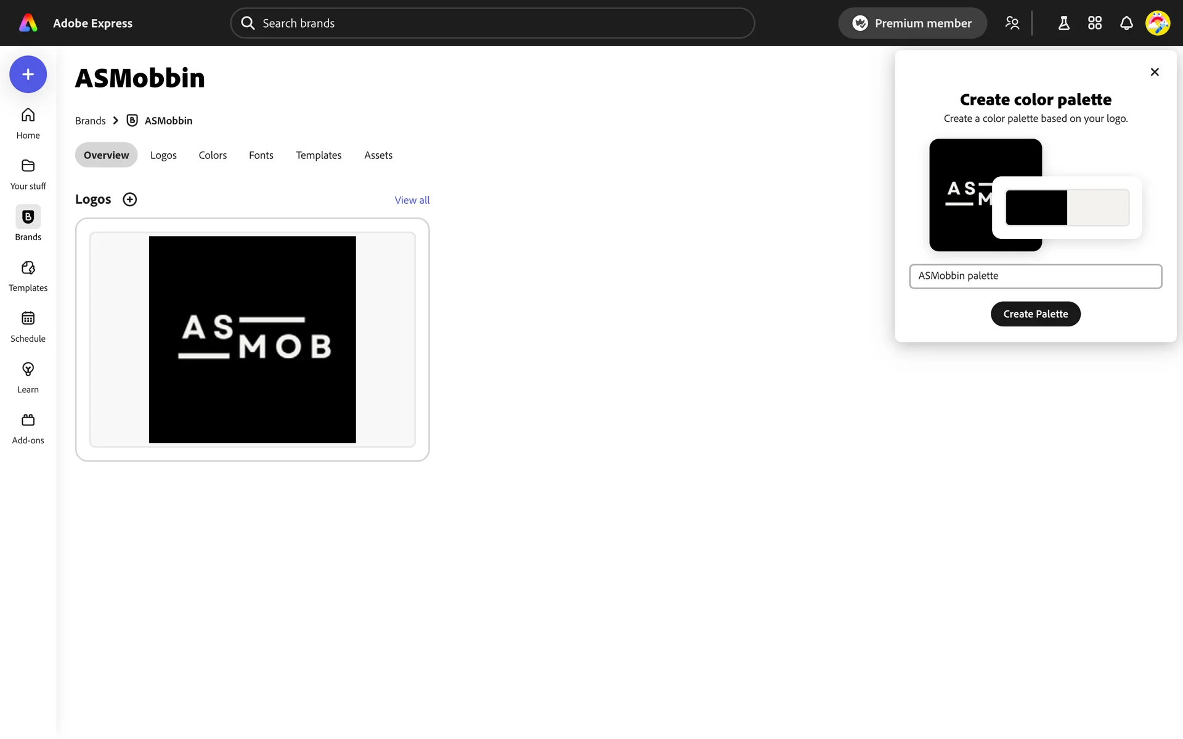Select the black swatch in palette preview
Viewport: 1183px width, 739px height.
point(1036,208)
